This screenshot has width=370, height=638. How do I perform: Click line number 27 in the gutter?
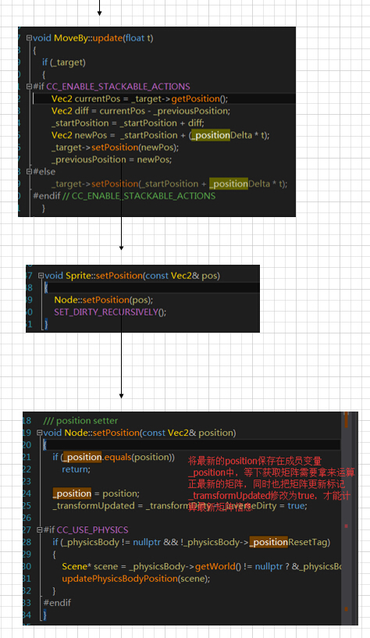click(27, 529)
